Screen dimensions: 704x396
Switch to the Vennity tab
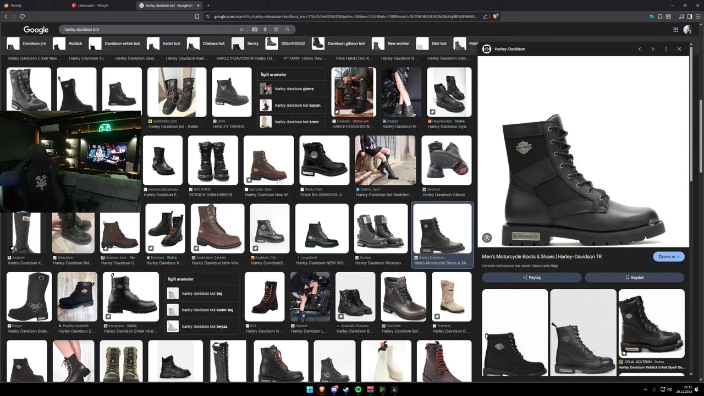[x=33, y=5]
